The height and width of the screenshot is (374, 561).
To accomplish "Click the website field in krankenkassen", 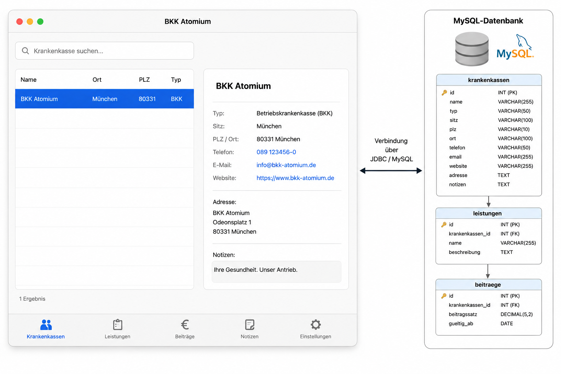I will point(458,166).
